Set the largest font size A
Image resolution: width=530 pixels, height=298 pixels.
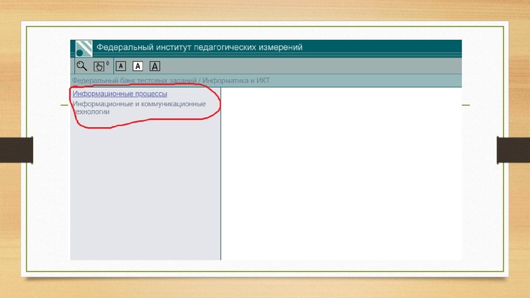[155, 66]
